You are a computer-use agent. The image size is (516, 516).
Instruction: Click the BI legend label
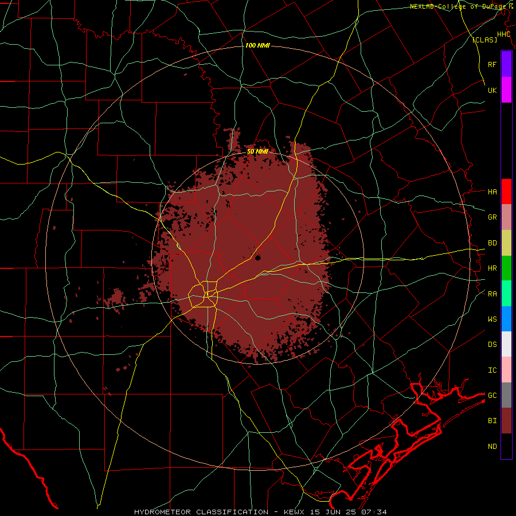[x=492, y=421]
